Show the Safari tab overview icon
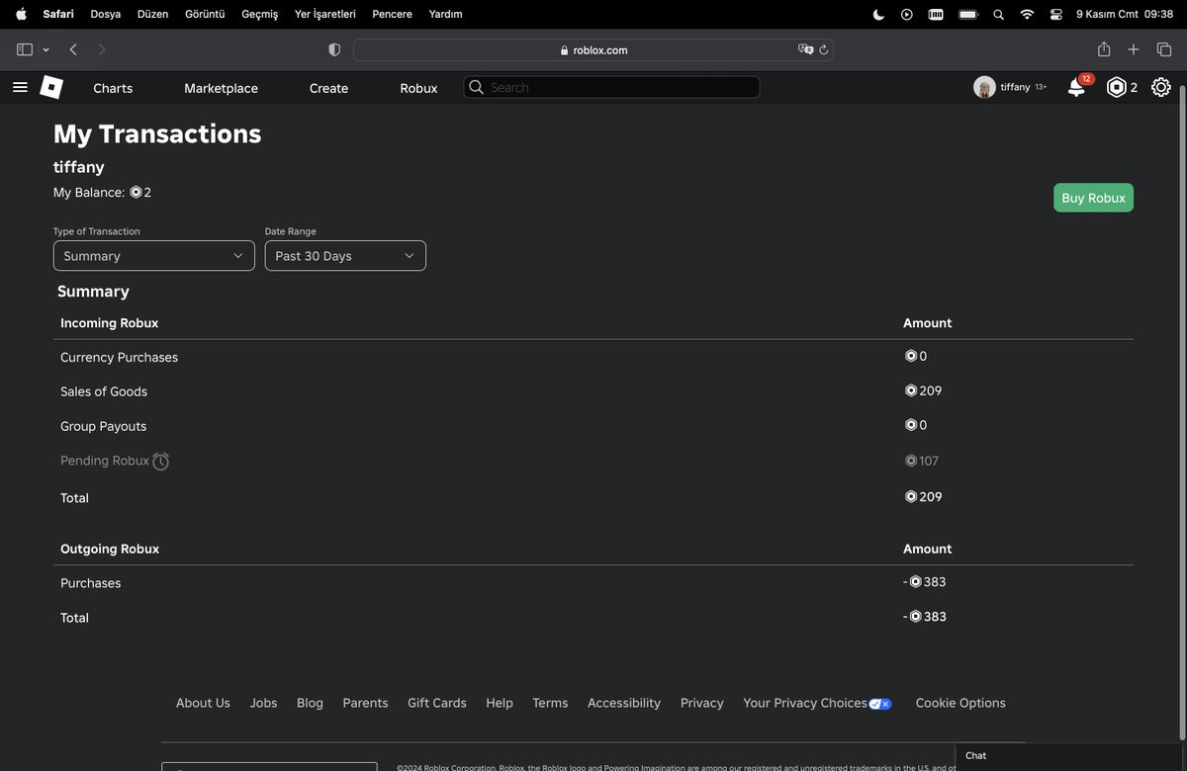 coord(1163,49)
